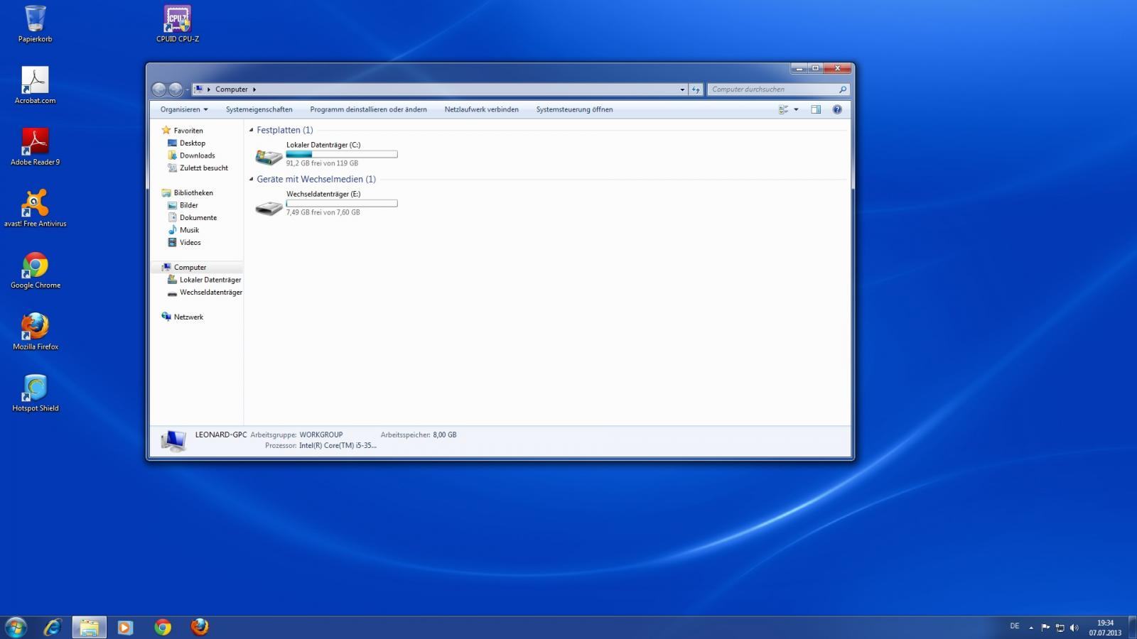
Task: Click the Computer breadcrumb in address bar
Action: coord(232,89)
